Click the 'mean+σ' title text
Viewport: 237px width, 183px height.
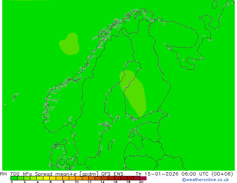click(66, 174)
